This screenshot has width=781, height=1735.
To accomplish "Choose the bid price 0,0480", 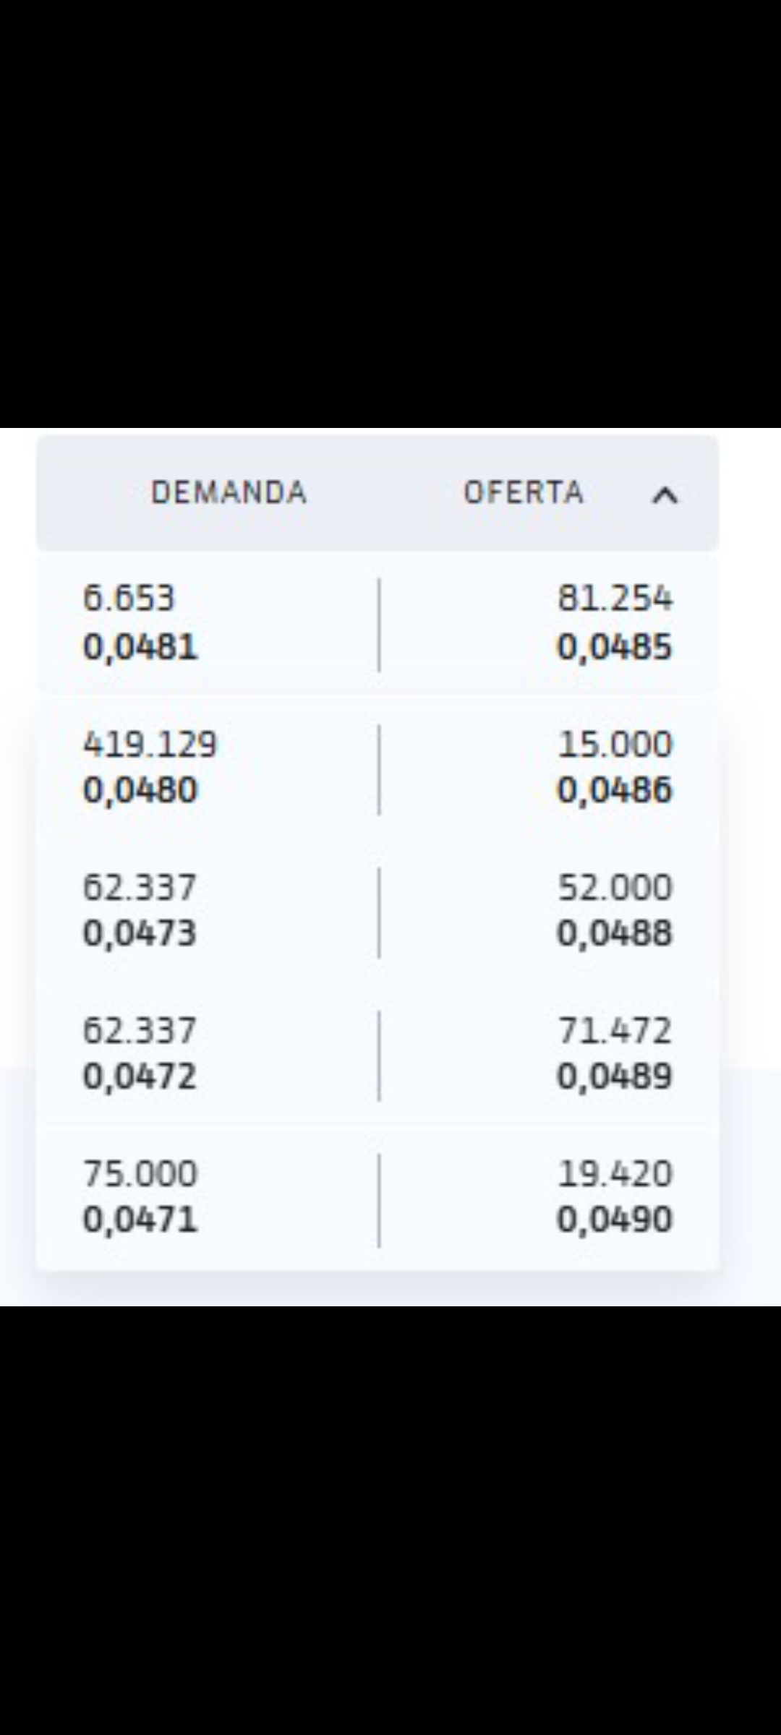I will coord(140,790).
